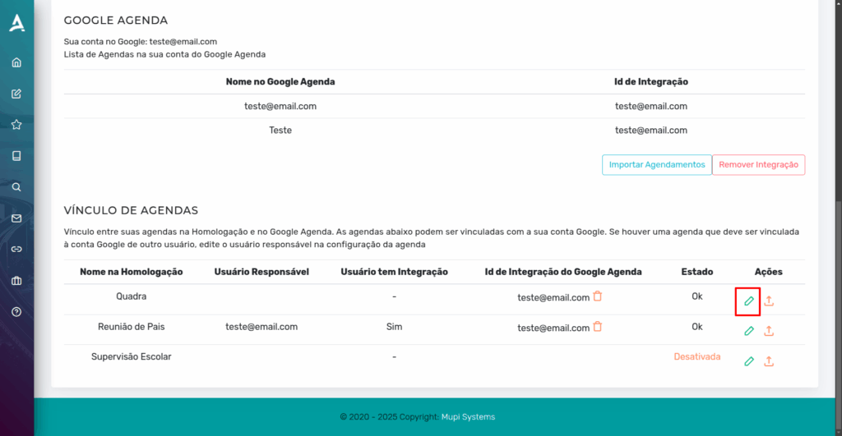Click the top table's Id de Integração header
Screen dimensions: 842x436
[x=651, y=81]
